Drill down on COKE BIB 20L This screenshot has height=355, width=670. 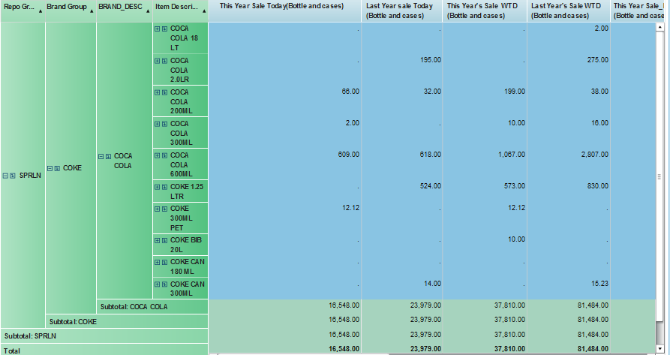(164, 240)
